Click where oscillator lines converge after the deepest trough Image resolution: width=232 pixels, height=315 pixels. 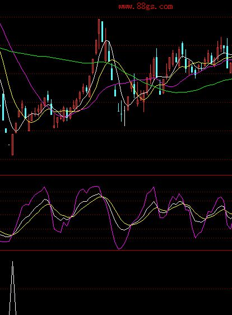pos(131,225)
